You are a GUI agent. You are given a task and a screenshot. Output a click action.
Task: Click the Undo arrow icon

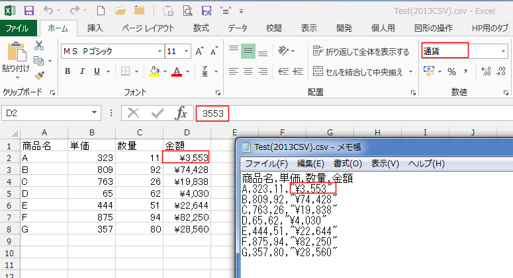[x=48, y=11]
